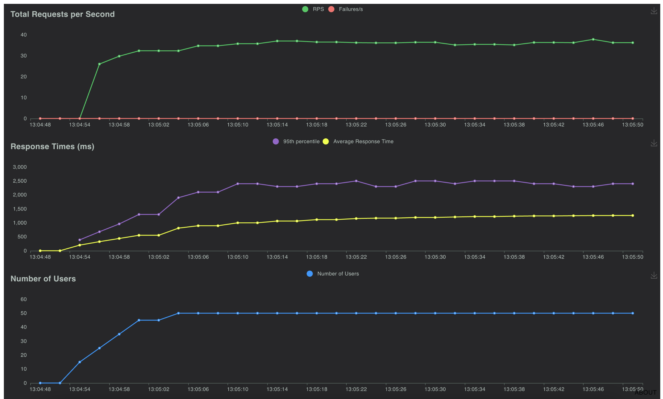Screen dimensions: 663x399
Task: Click 13:05:10 label on RPS chart axis
Action: tap(237, 125)
